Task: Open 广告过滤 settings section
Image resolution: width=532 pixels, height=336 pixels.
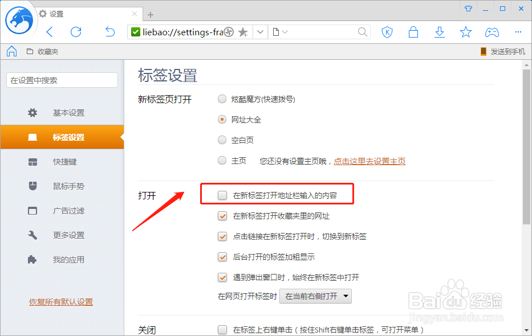Action: [62, 211]
